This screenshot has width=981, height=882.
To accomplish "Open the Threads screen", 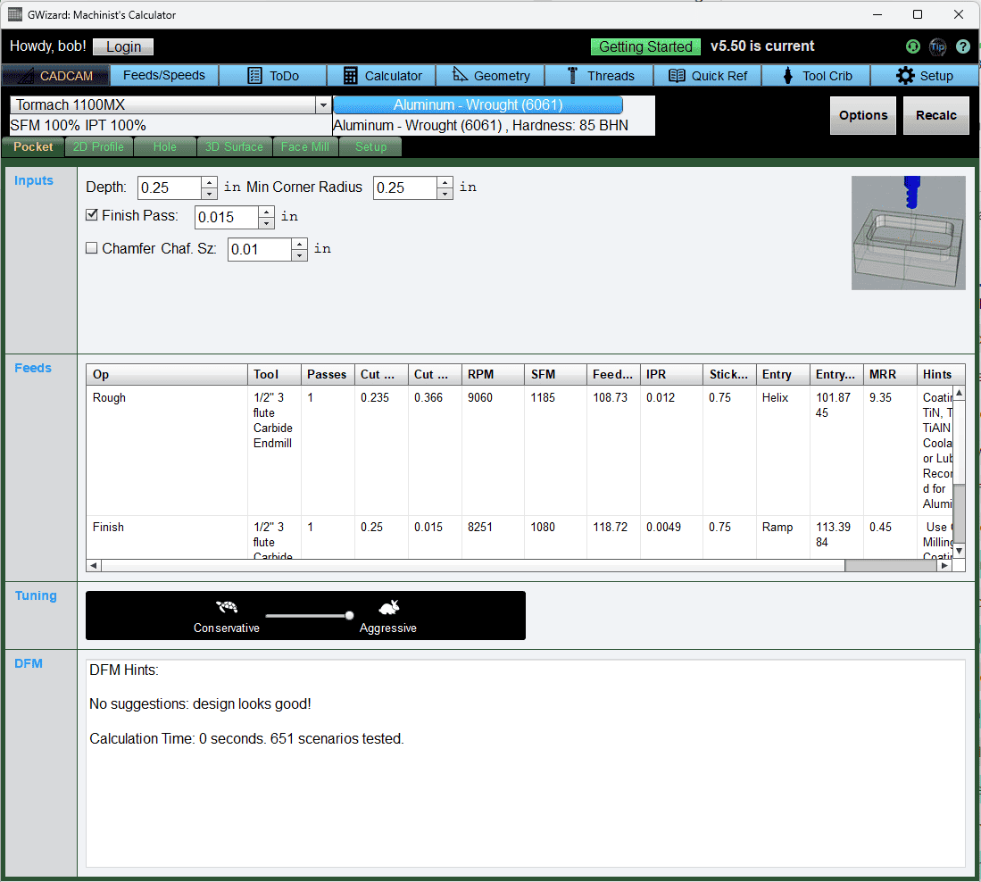I will (599, 76).
